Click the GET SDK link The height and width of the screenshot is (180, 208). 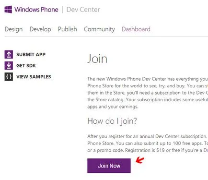pos(26,66)
